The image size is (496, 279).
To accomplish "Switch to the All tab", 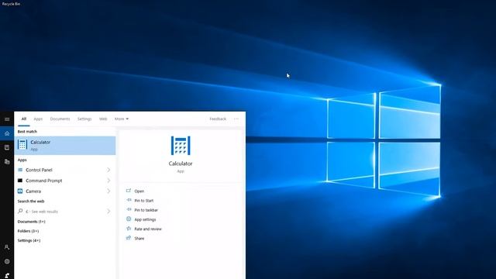I will [x=24, y=119].
